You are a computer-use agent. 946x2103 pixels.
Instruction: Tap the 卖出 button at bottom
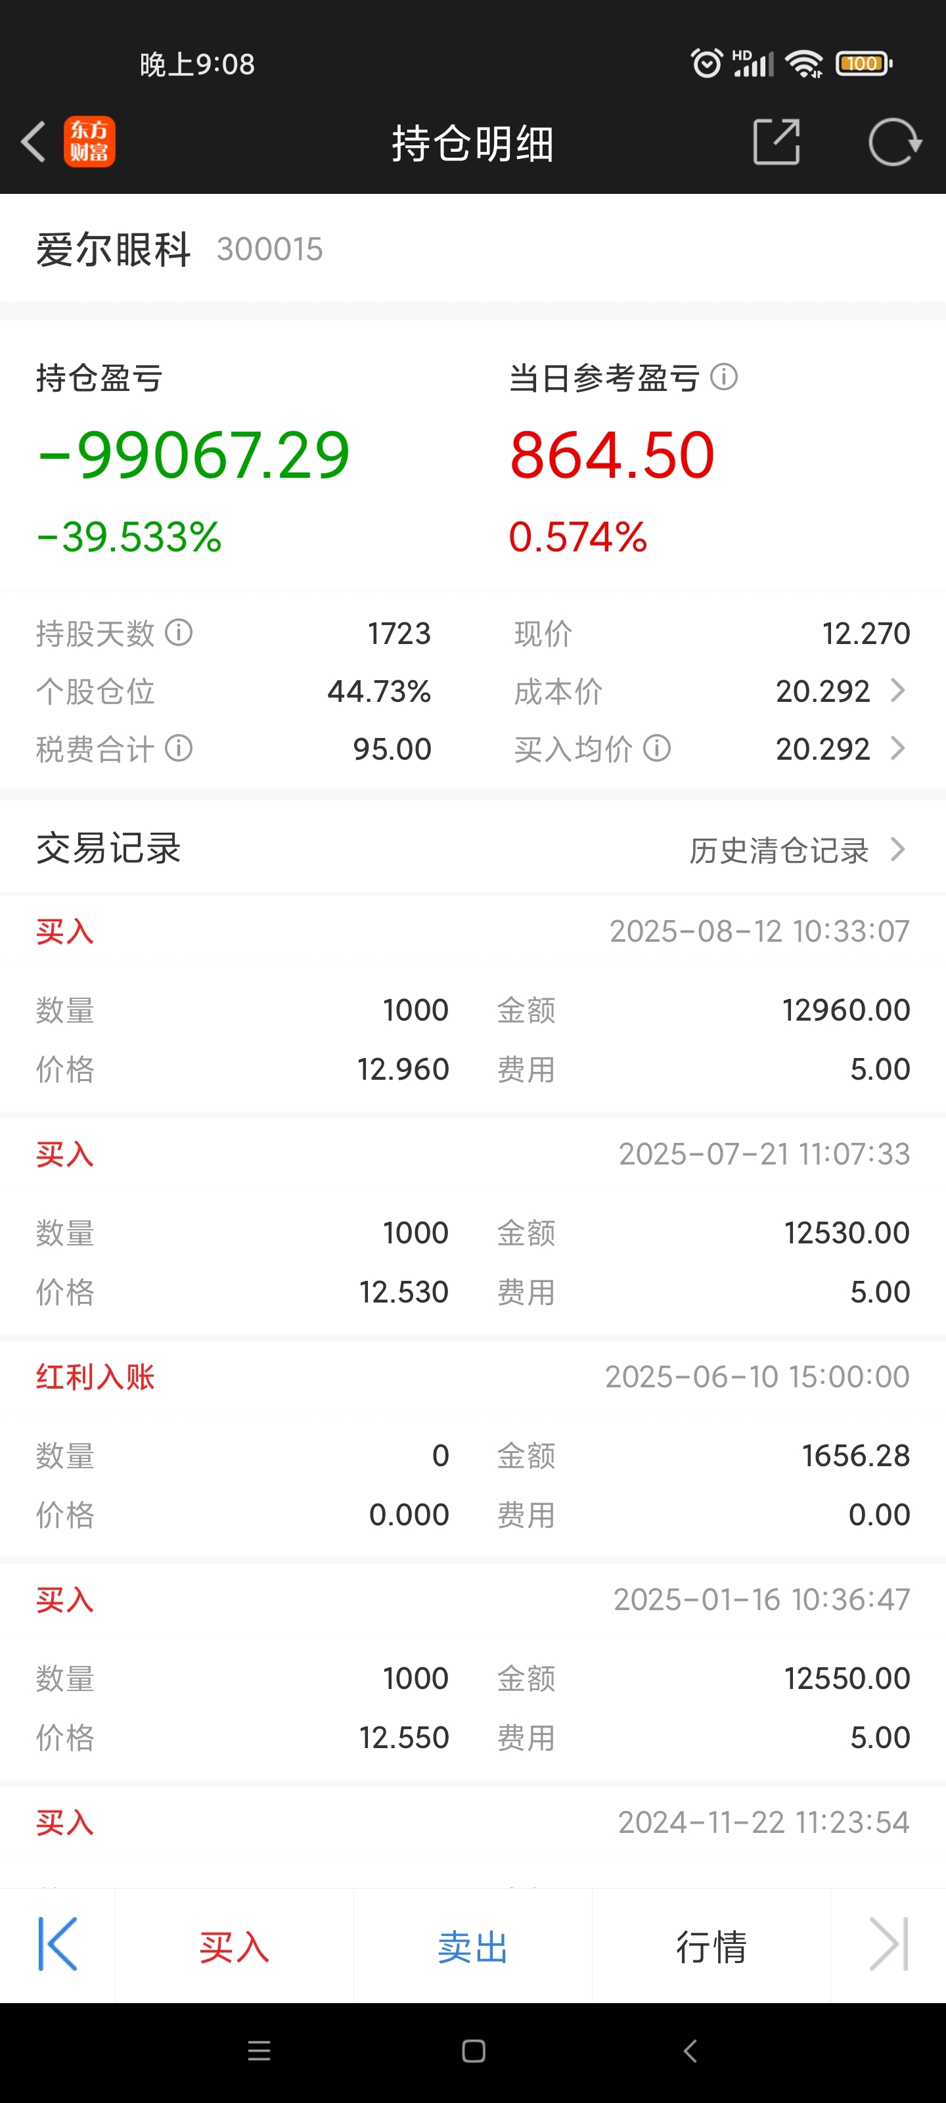click(472, 1946)
